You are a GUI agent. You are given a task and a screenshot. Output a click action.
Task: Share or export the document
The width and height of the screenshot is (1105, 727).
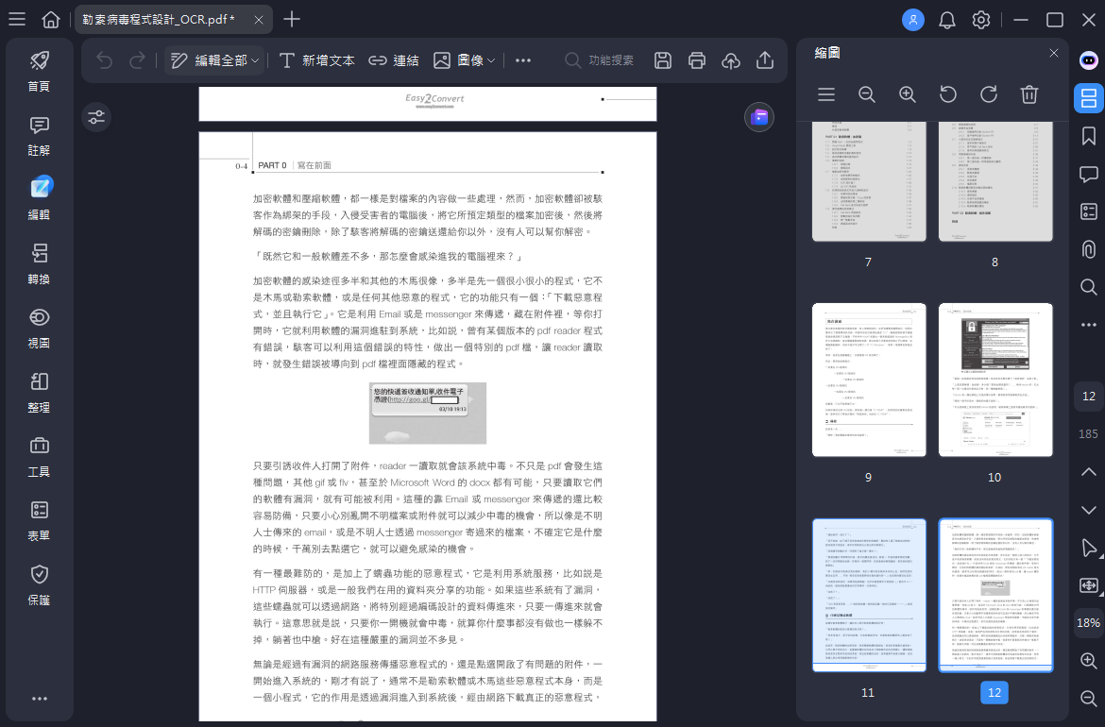tap(765, 60)
